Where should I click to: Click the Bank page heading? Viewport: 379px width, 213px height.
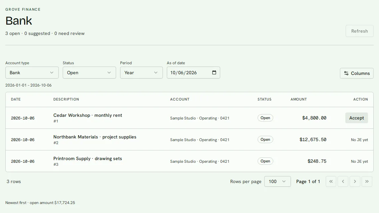pyautogui.click(x=19, y=21)
